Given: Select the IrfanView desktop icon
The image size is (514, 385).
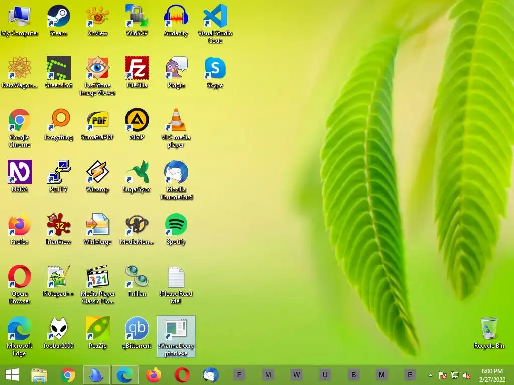Looking at the screenshot, I should pos(58,229).
